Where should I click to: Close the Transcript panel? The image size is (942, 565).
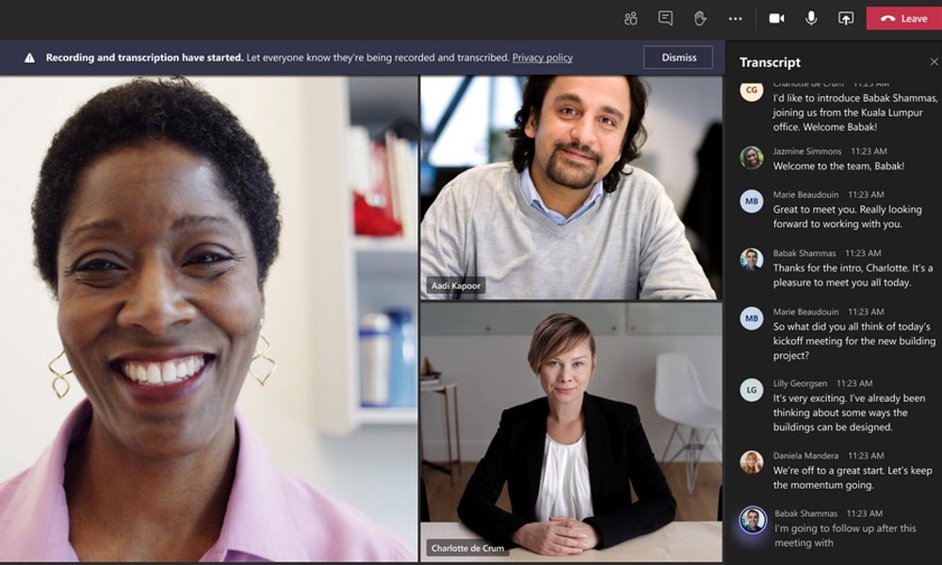click(x=934, y=62)
